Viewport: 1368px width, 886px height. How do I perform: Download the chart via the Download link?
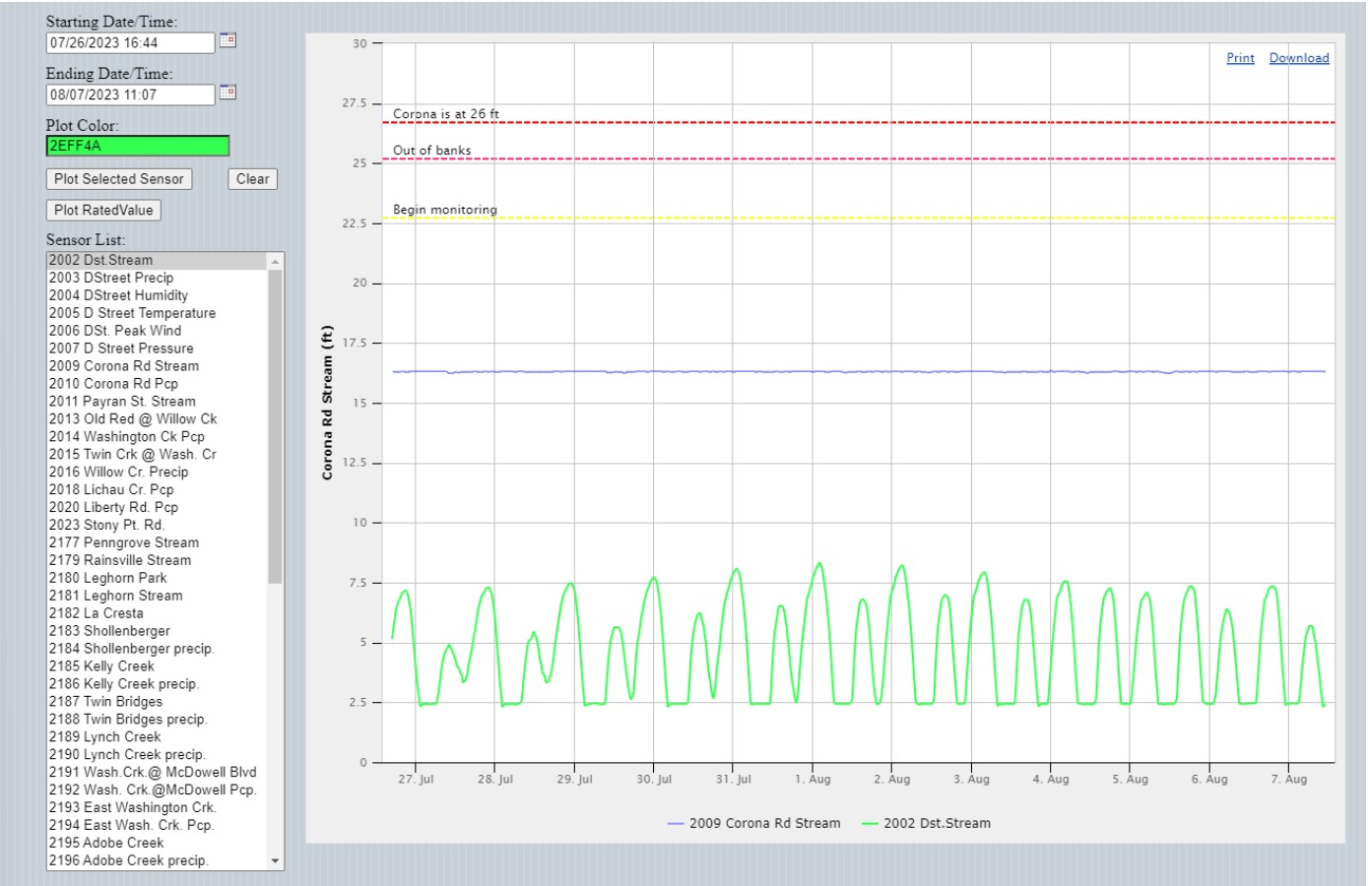[x=1298, y=58]
